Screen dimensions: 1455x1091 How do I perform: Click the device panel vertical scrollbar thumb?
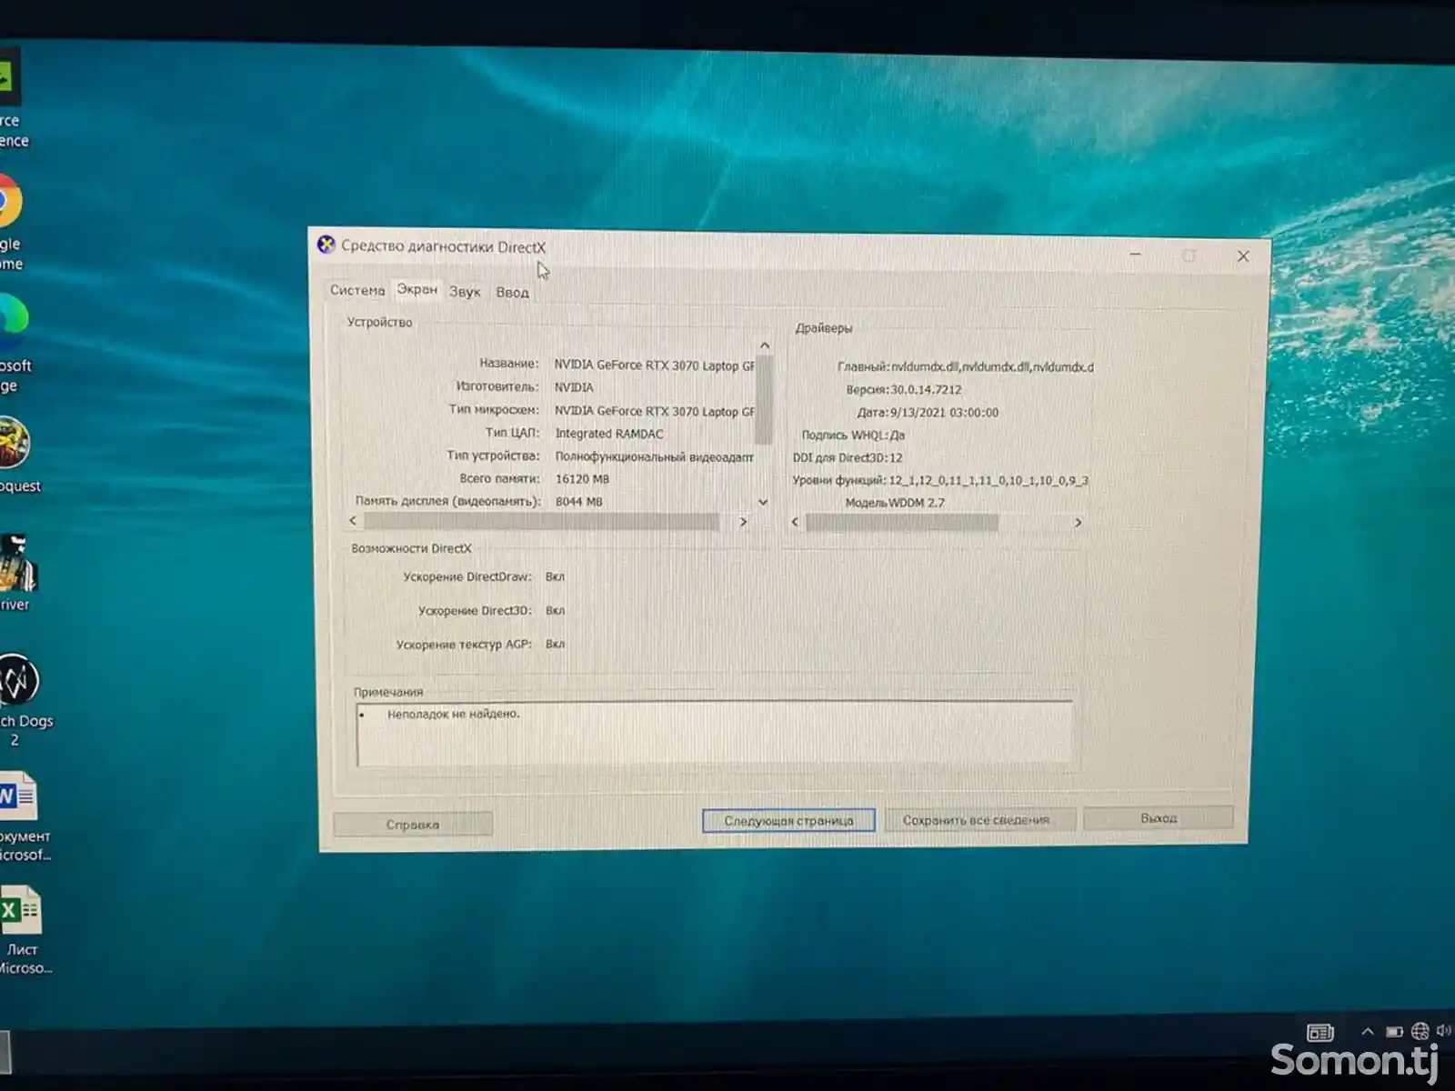764,399
